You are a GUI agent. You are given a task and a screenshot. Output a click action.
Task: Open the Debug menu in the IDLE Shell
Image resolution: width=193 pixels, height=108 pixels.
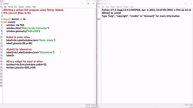click(112, 7)
